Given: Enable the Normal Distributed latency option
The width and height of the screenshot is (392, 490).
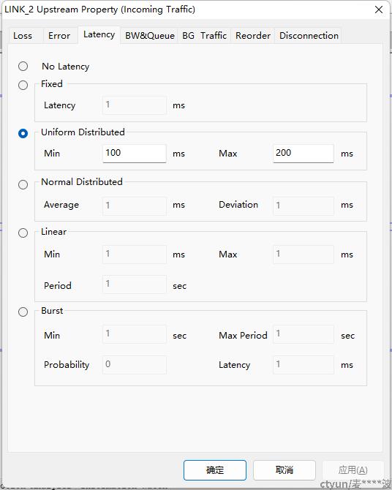Looking at the screenshot, I should pos(23,185).
